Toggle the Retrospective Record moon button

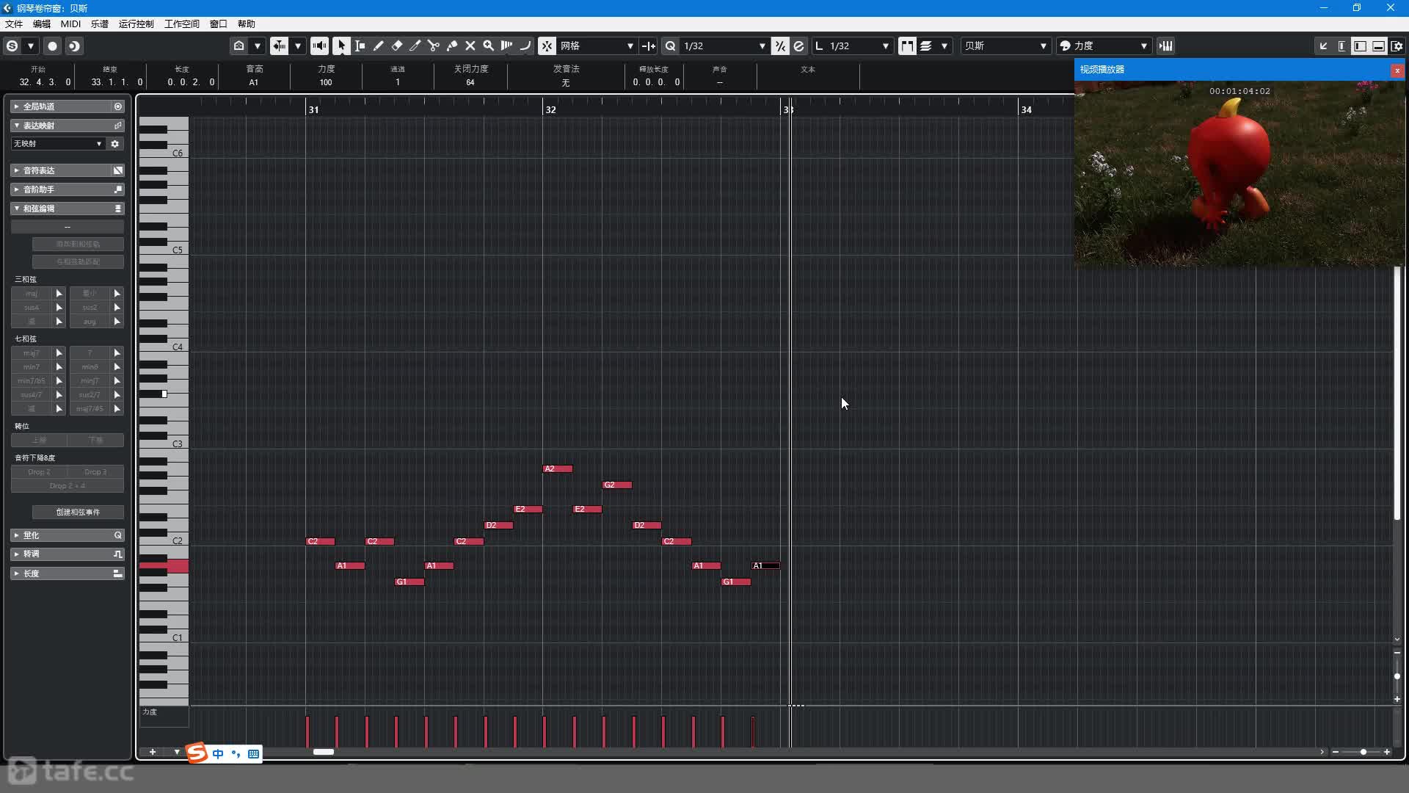[74, 46]
